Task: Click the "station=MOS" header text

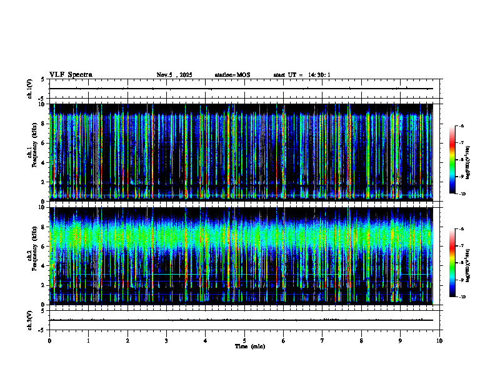Action: tap(232, 75)
